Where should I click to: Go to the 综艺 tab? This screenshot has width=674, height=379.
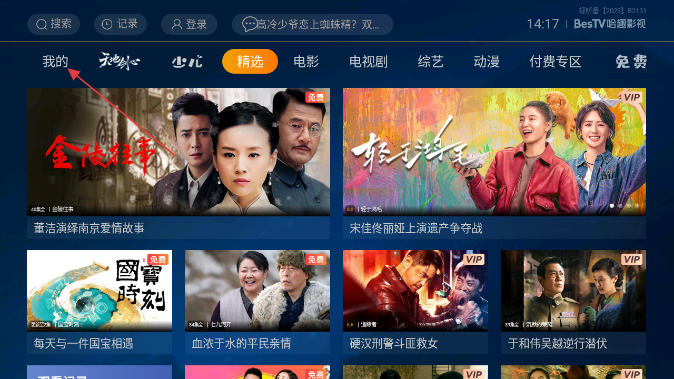[431, 62]
